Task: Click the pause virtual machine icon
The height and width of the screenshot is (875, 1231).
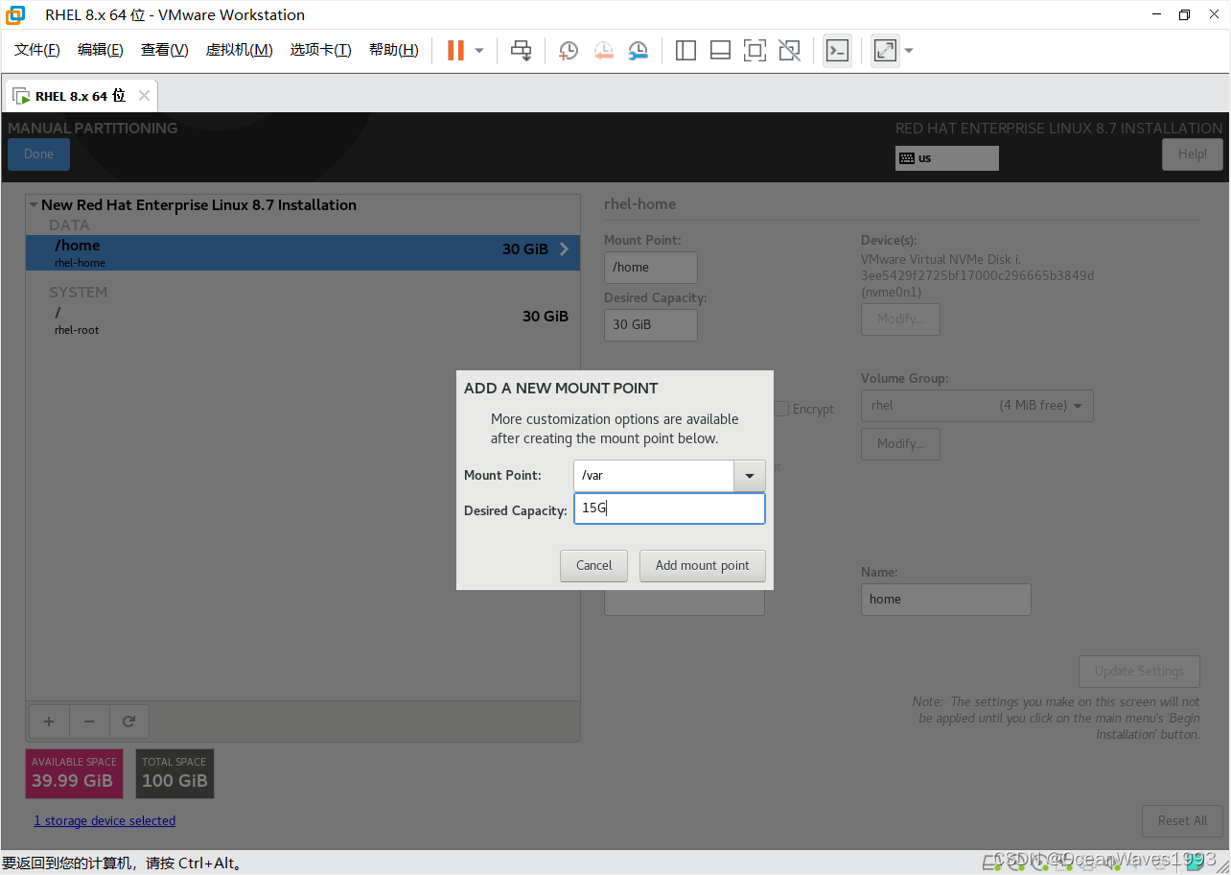Action: click(456, 50)
